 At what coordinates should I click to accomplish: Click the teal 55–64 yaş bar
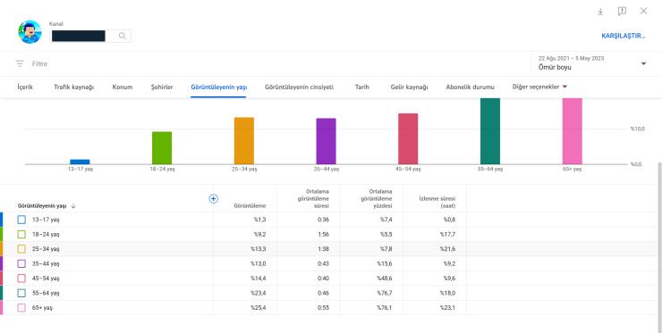(x=490, y=131)
